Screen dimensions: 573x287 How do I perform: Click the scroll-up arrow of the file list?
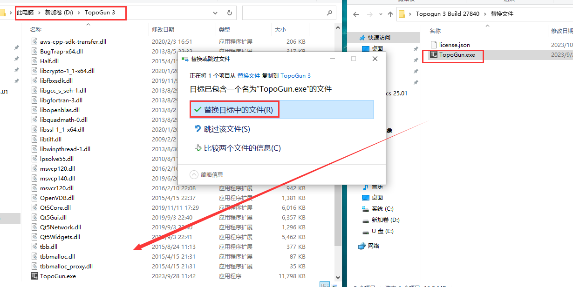(x=338, y=27)
